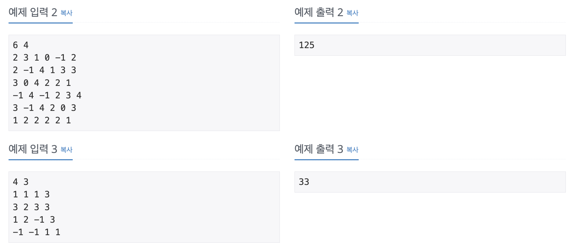Click the line '-1 -1 1 1'

coord(37,232)
